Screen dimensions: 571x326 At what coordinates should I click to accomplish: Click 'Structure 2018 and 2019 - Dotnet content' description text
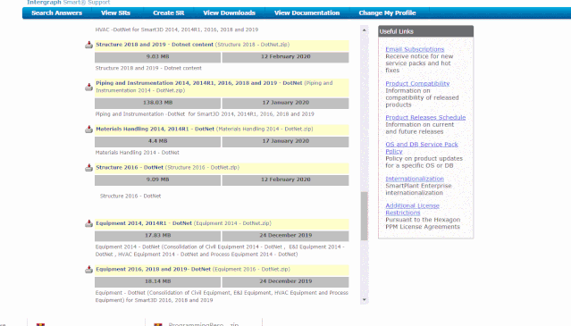[148, 69]
